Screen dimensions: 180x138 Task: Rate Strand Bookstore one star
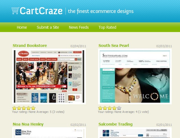coord(14,108)
